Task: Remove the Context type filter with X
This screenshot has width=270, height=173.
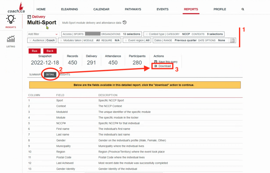Action: 147,34
